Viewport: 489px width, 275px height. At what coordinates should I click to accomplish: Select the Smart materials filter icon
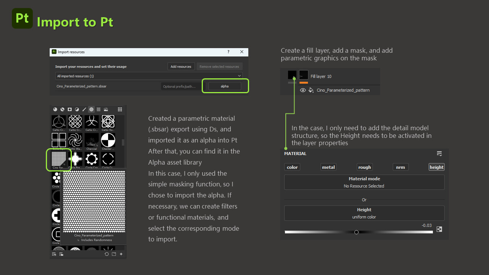[62, 109]
